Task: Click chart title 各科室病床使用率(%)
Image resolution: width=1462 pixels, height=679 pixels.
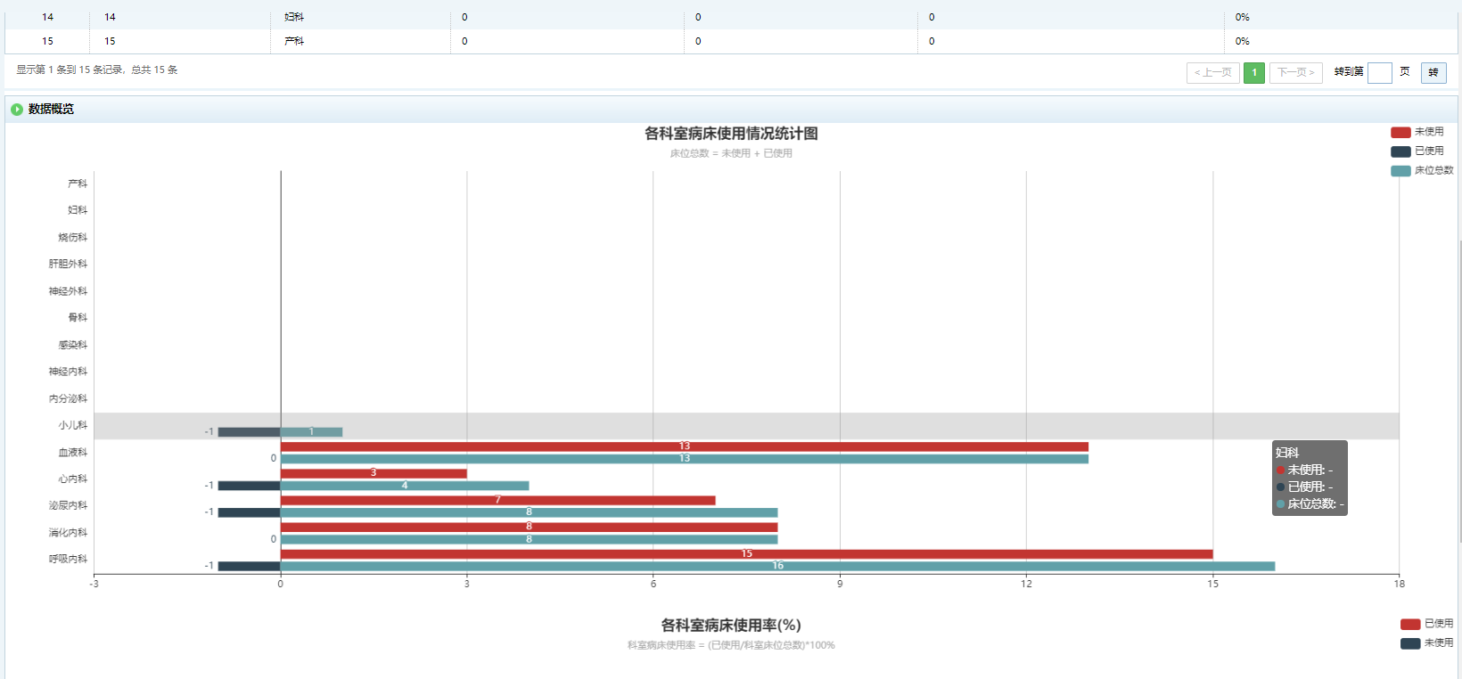Action: click(x=731, y=626)
